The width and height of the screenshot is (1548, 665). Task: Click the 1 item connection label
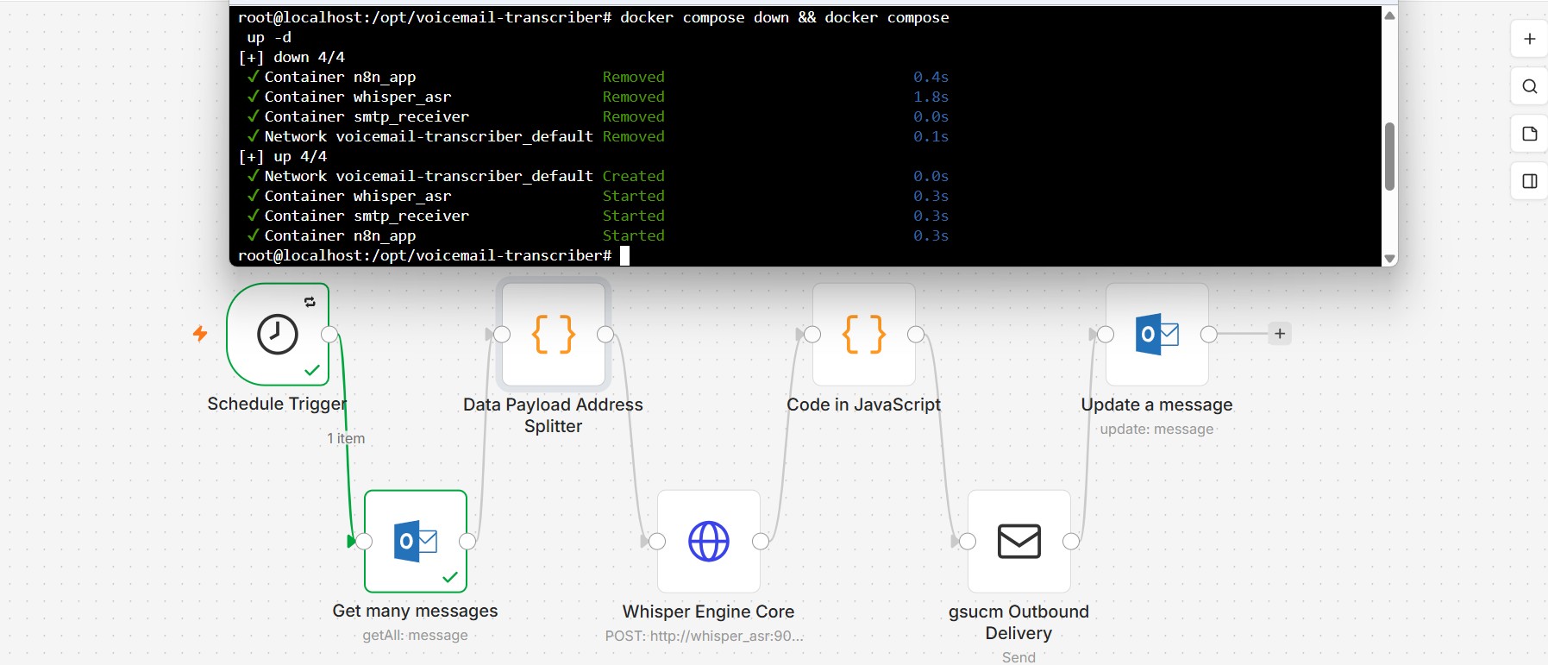tap(346, 438)
